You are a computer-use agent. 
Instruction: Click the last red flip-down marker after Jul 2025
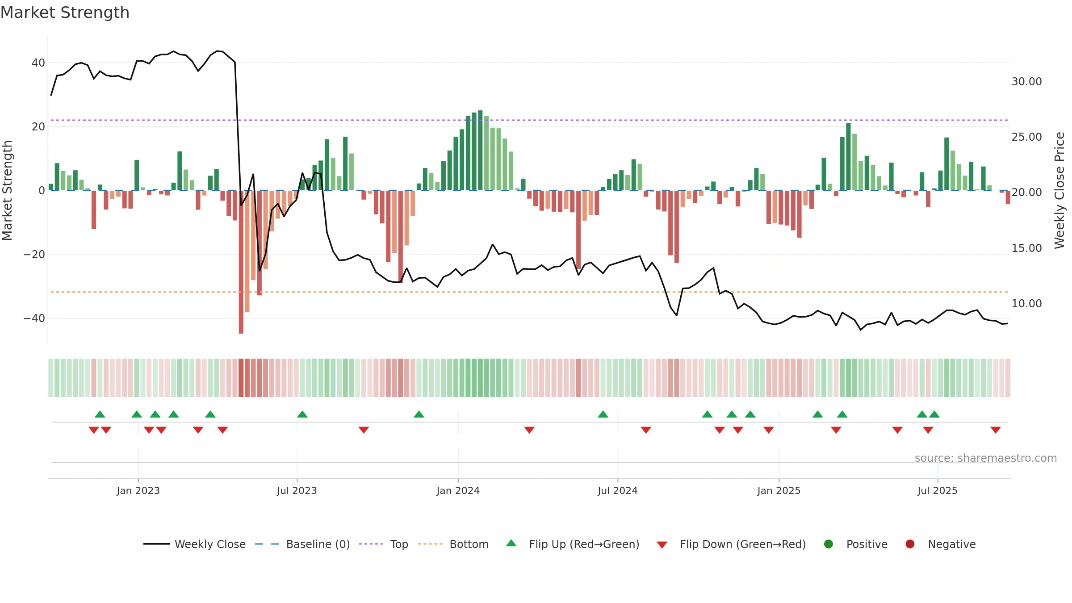[996, 430]
